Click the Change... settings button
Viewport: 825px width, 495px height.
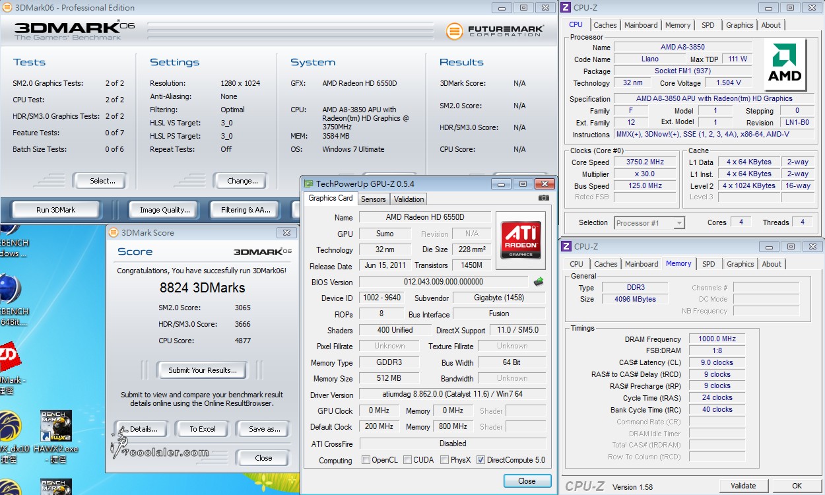coord(242,181)
